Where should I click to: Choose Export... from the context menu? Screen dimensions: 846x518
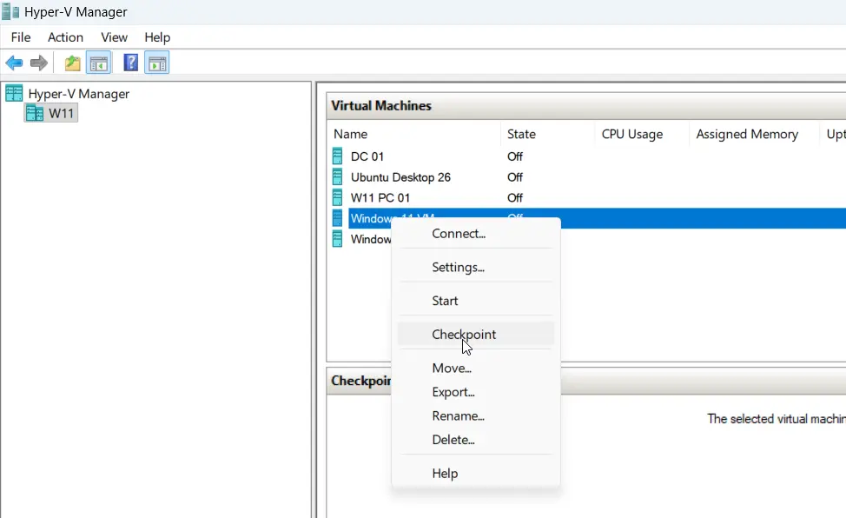click(x=476, y=392)
